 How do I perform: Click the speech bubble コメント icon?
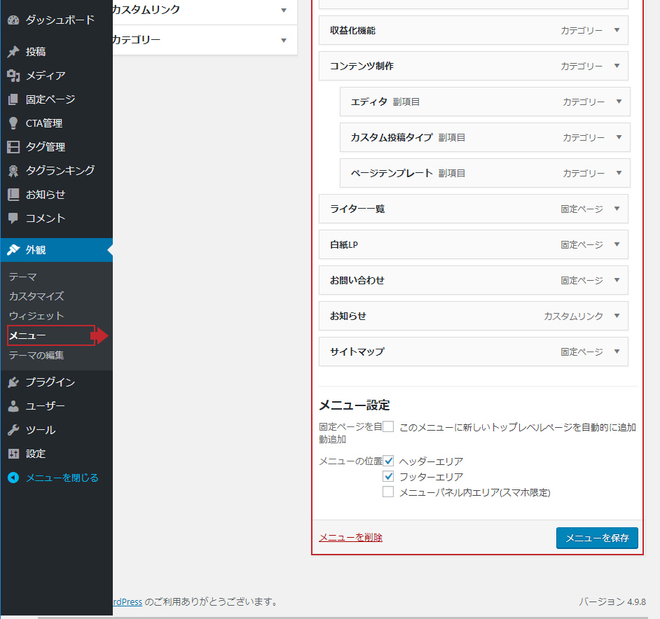[13, 218]
